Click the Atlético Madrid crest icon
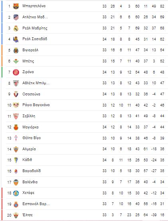This screenshot has width=168, height=221. pyautogui.click(x=16, y=17)
